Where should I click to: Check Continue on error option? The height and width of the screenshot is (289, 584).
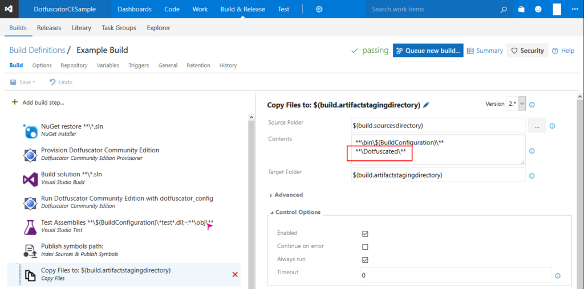tap(365, 247)
